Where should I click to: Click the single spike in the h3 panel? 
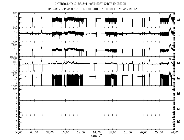41,94
